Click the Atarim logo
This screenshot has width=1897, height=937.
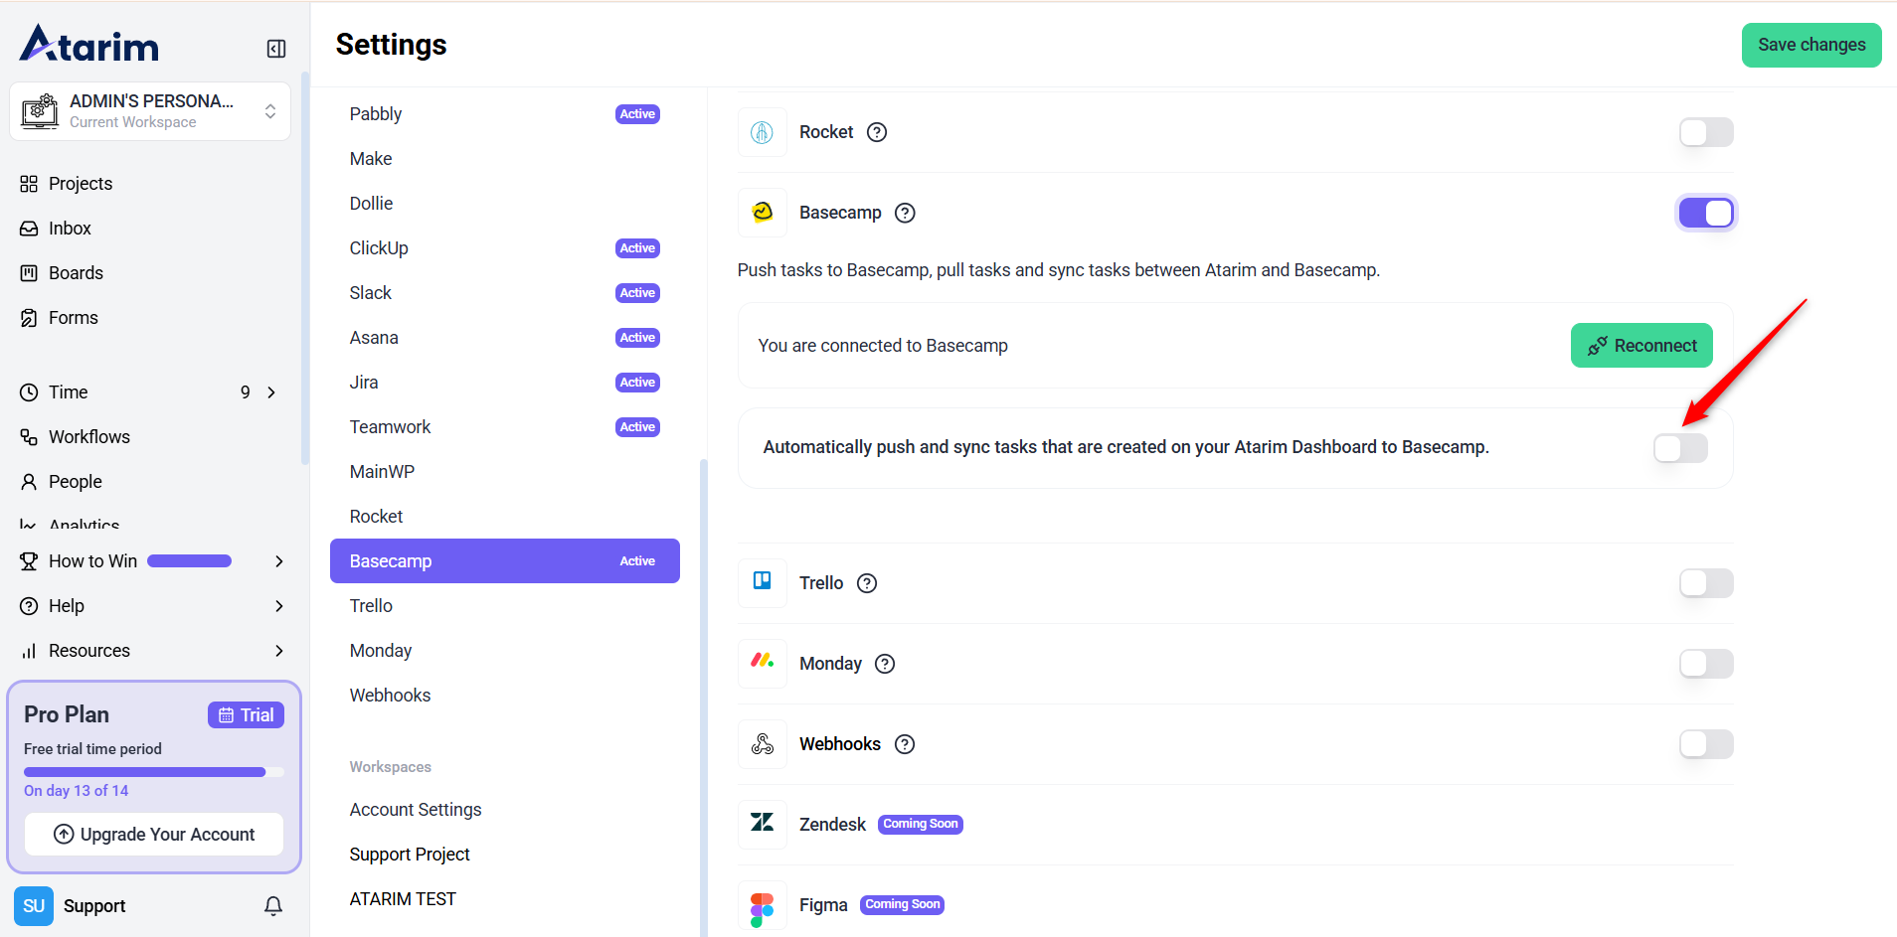click(x=89, y=45)
